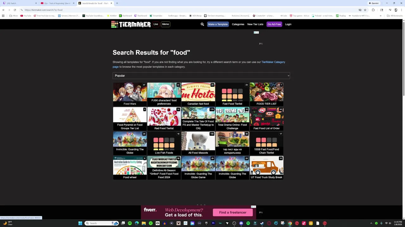The image size is (405, 227).
Task: Open Discord from the taskbar
Action: coord(241,223)
